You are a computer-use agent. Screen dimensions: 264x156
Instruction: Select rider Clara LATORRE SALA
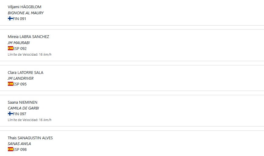click(26, 72)
